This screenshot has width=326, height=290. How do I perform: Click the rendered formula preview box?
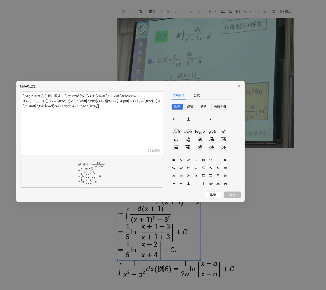(x=91, y=174)
